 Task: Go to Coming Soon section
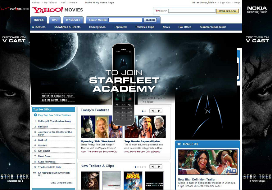97,27
